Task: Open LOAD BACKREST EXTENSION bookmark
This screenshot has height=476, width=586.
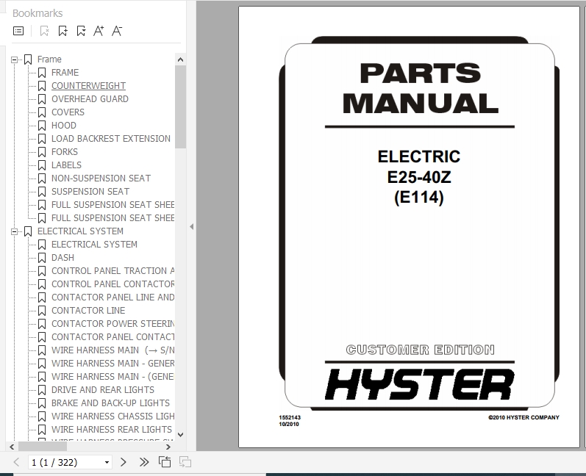Action: 110,139
